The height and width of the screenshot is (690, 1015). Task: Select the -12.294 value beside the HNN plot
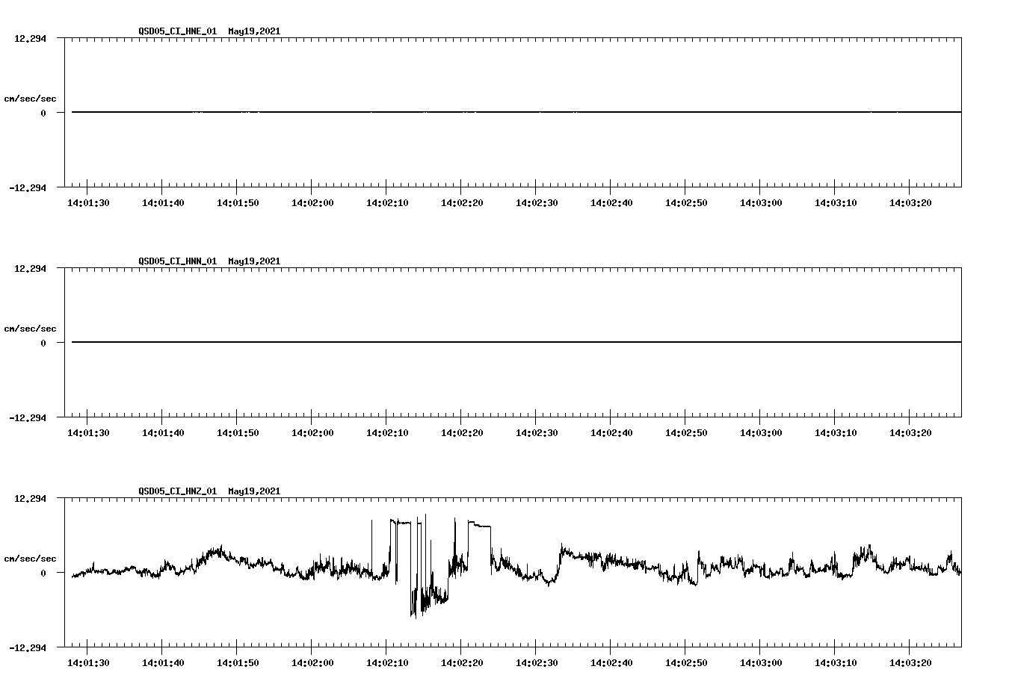click(26, 419)
